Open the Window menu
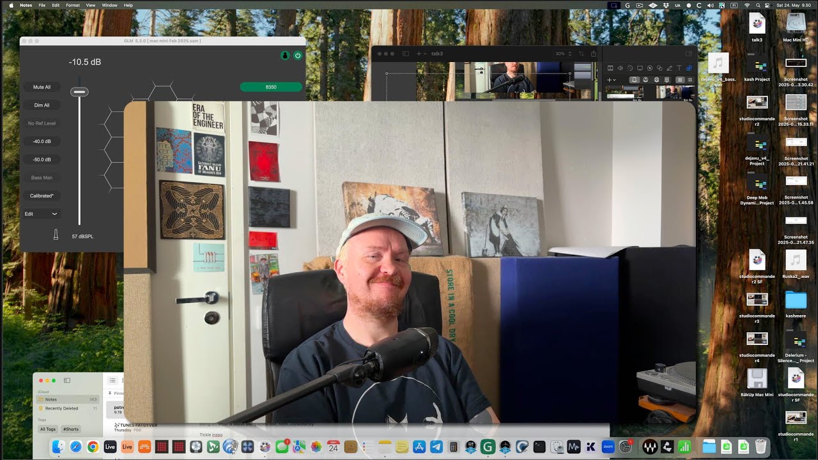The height and width of the screenshot is (460, 818). pyautogui.click(x=109, y=5)
